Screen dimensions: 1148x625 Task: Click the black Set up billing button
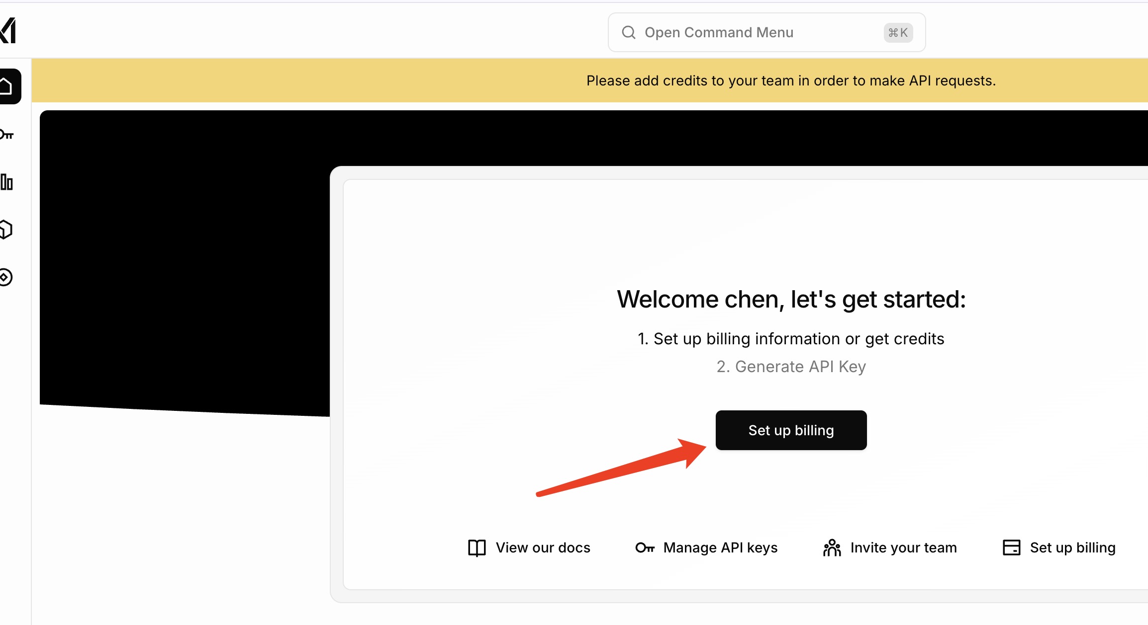coord(791,430)
